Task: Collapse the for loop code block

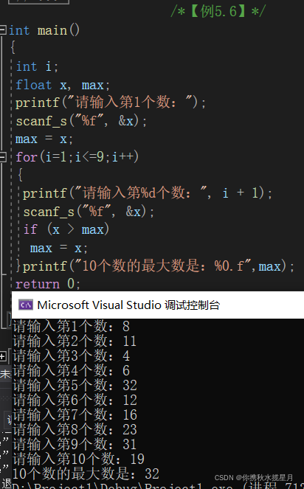Action: 2,157
